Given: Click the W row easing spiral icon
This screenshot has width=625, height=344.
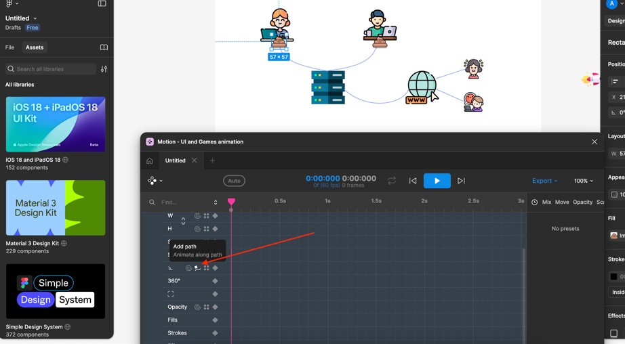Looking at the screenshot, I should point(197,216).
